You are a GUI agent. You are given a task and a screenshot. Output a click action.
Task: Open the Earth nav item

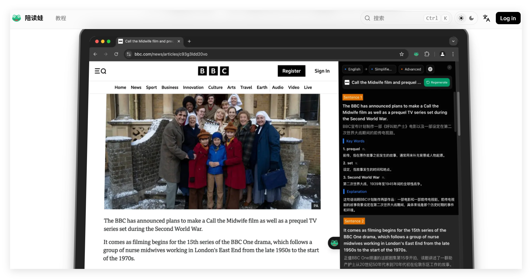pos(262,87)
